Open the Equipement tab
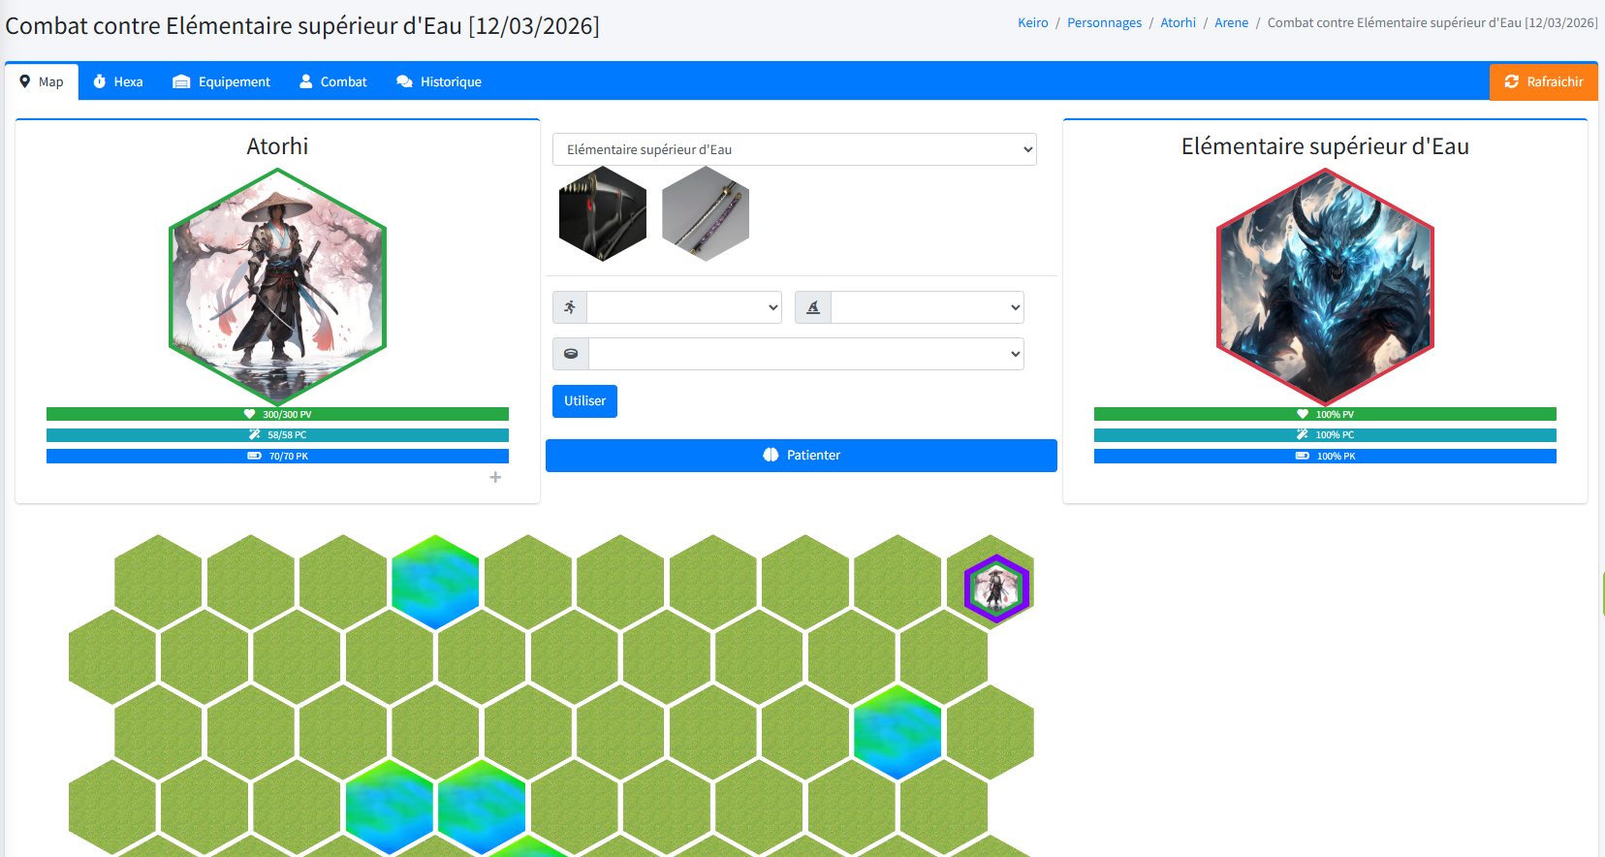The height and width of the screenshot is (857, 1605). coord(222,81)
